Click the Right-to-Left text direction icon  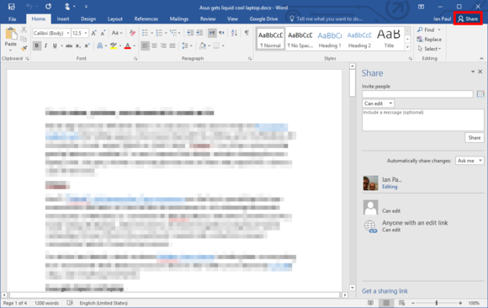click(221, 33)
